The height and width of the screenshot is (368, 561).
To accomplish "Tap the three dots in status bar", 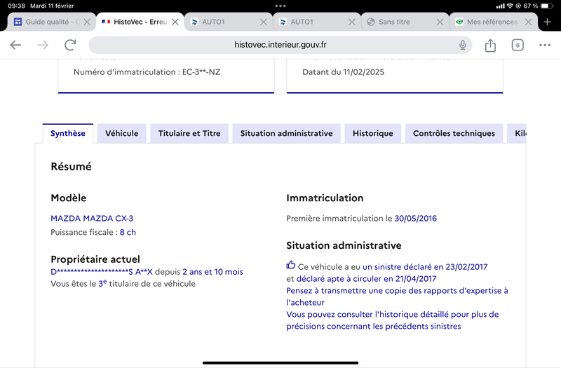I will [x=280, y=6].
